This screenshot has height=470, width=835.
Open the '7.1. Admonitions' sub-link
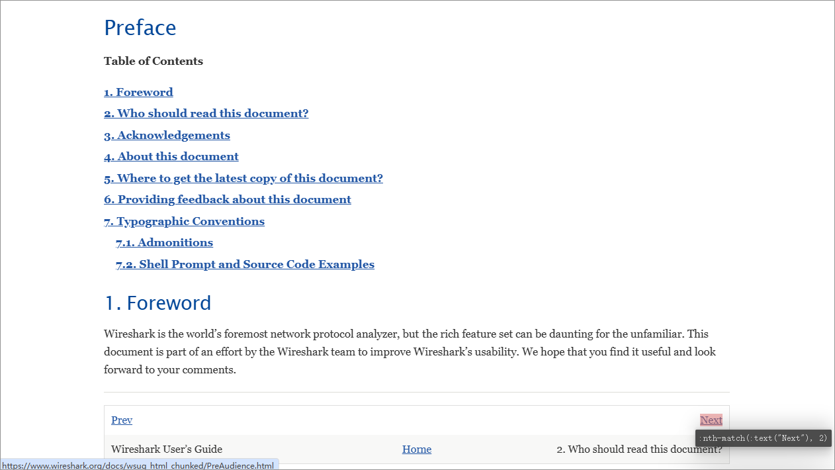[164, 242]
